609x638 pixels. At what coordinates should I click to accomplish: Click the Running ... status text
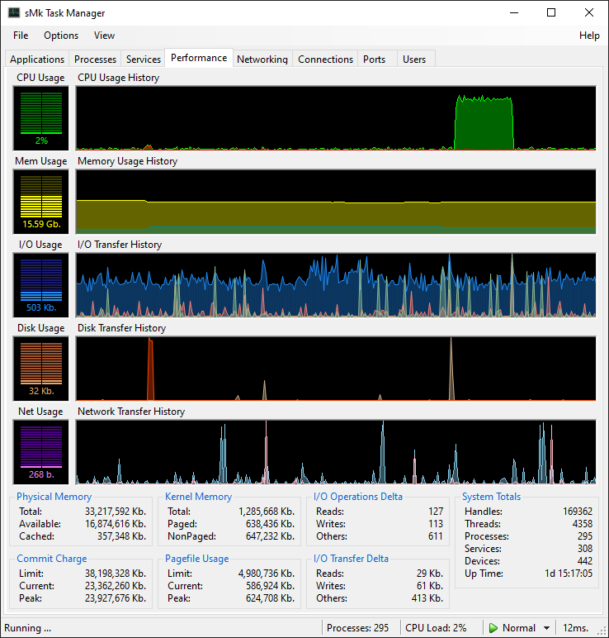(27, 628)
